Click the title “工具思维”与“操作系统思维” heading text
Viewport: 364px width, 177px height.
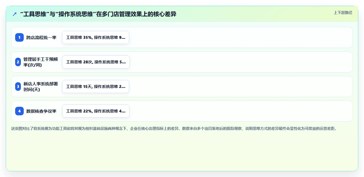click(98, 14)
